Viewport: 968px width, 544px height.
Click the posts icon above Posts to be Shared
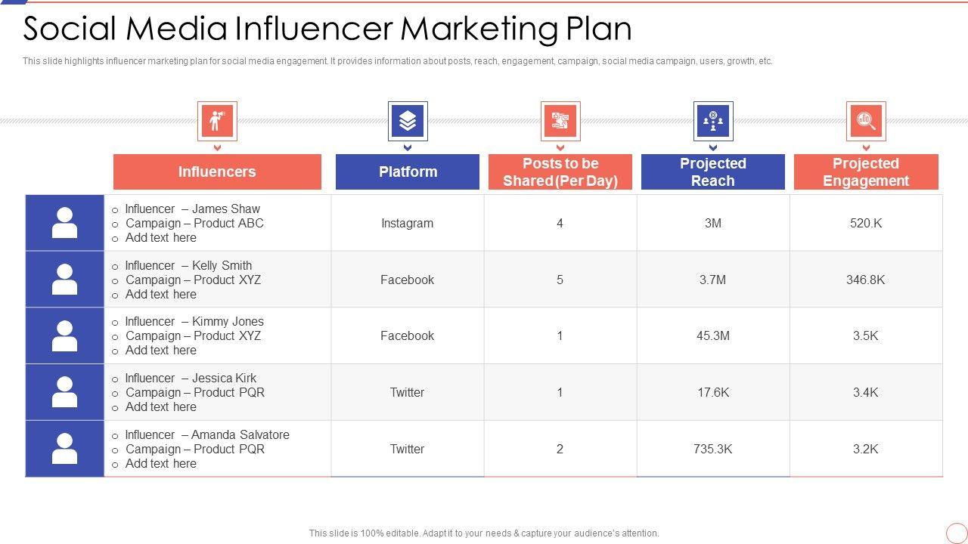560,121
